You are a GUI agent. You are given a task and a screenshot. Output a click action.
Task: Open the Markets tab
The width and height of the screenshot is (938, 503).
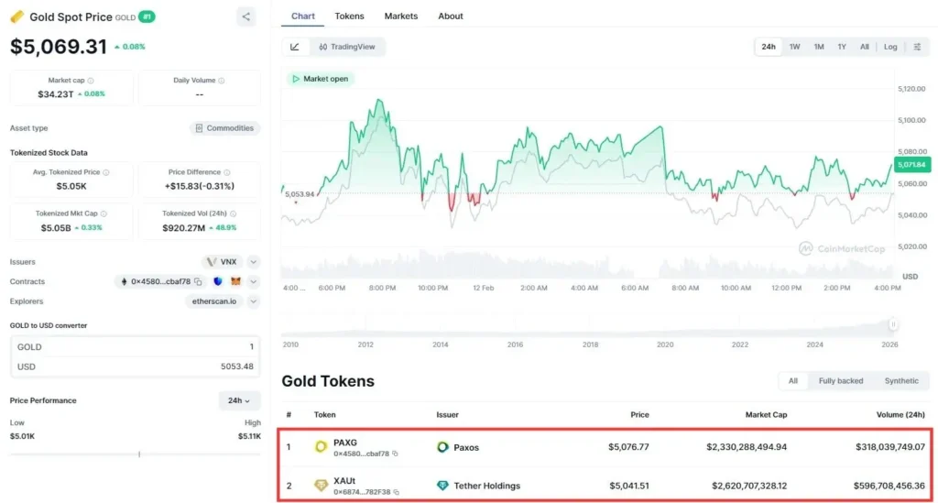click(400, 16)
